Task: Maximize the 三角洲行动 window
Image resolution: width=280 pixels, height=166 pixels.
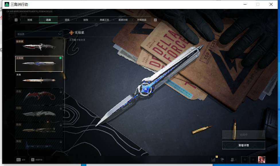Action: point(258,4)
